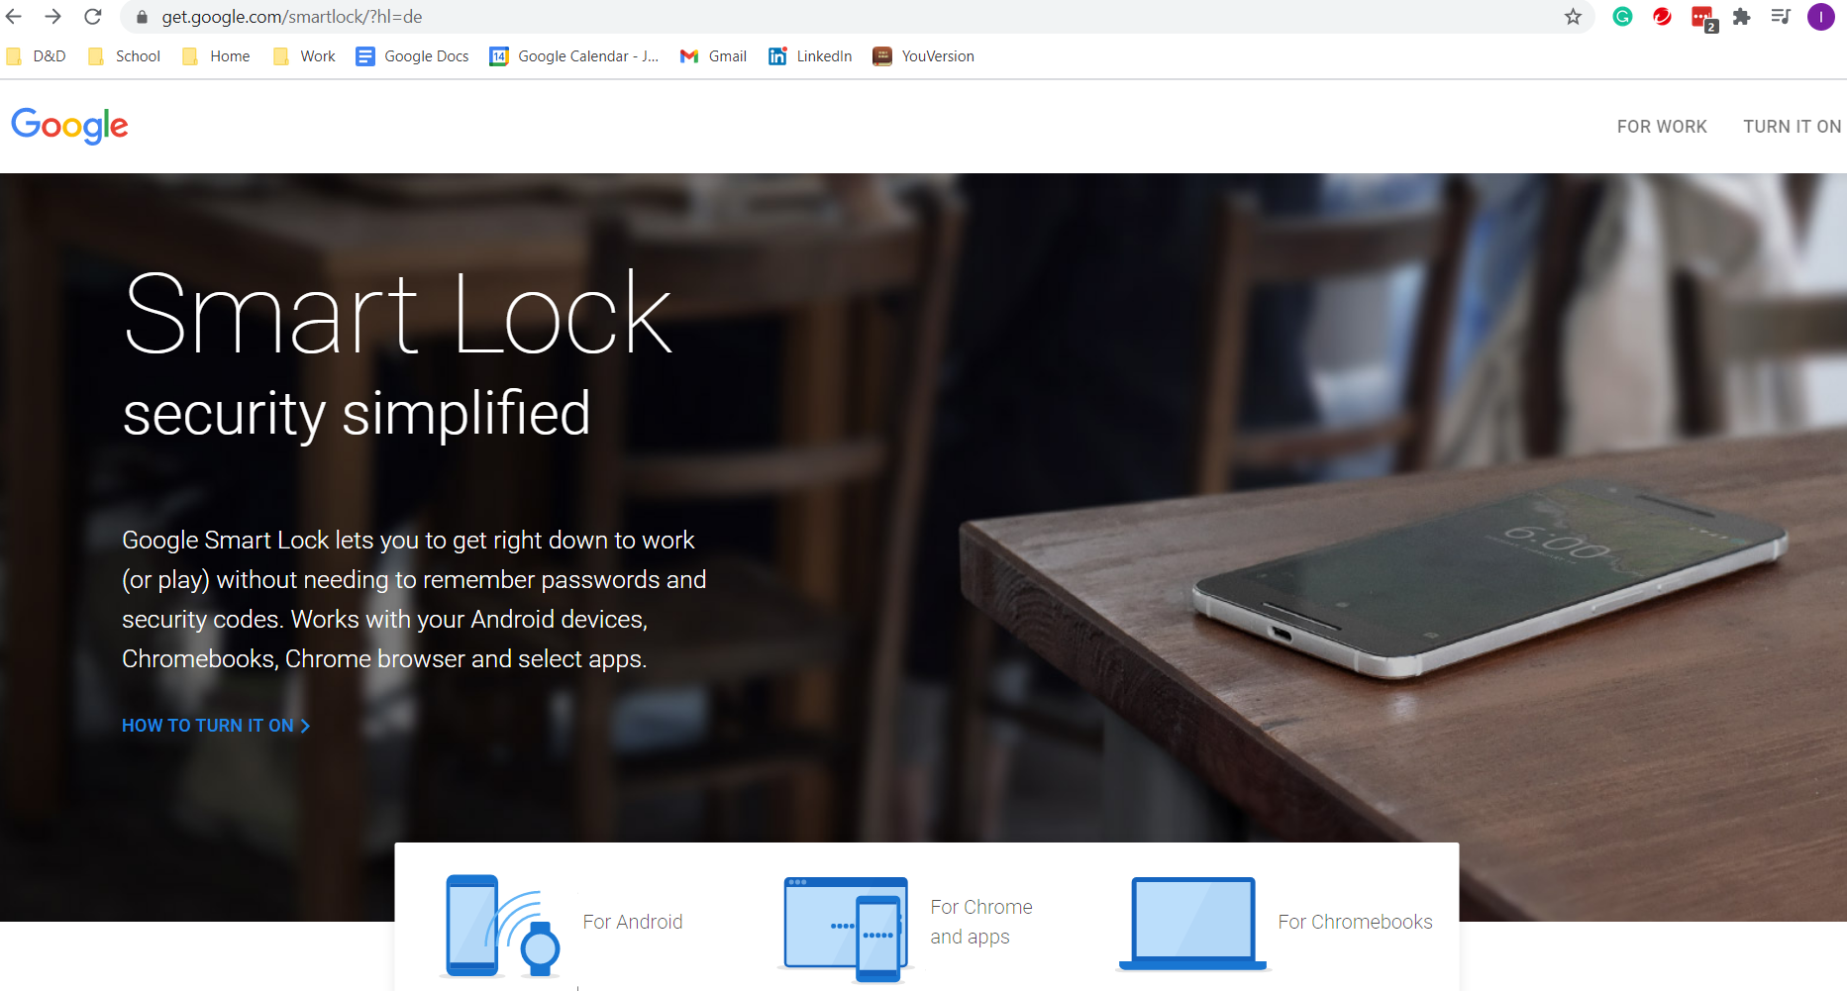The image size is (1847, 991).
Task: Go back using the browser back arrow
Action: [x=14, y=17]
